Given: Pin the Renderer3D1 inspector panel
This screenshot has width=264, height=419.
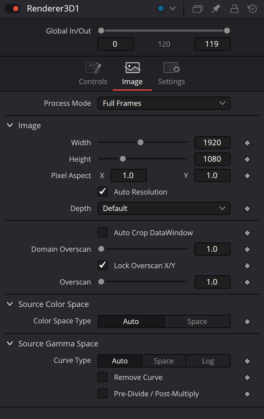Looking at the screenshot, I should [216, 9].
